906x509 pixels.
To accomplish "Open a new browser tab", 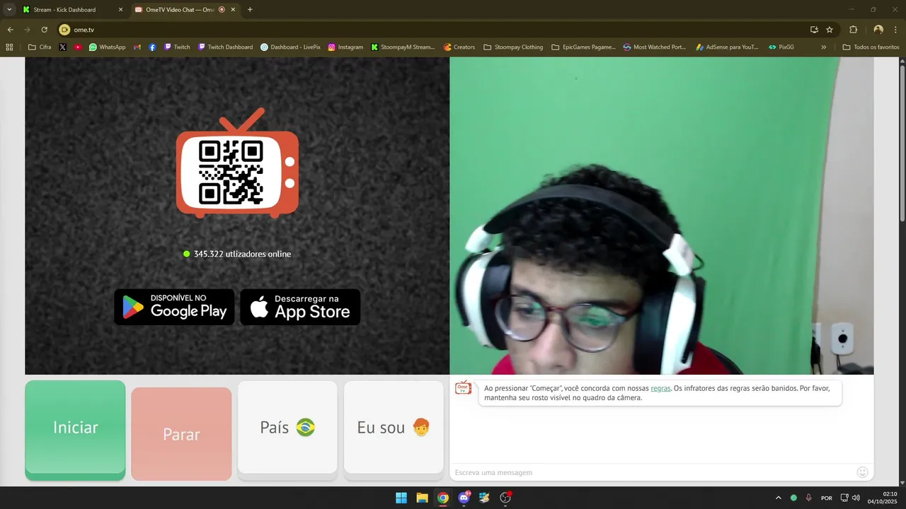I will click(250, 10).
